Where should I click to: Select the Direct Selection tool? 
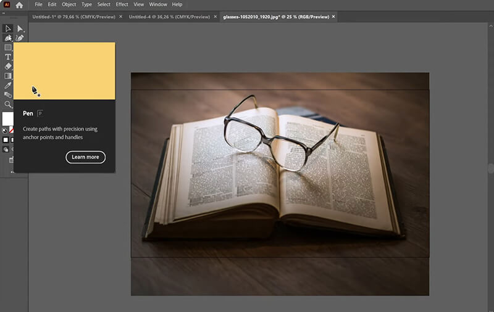[x=20, y=28]
